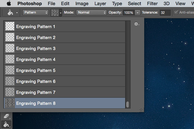Click Engraving Pattern 2 thumbnail
The width and height of the screenshot is (194, 129).
pos(10,37)
